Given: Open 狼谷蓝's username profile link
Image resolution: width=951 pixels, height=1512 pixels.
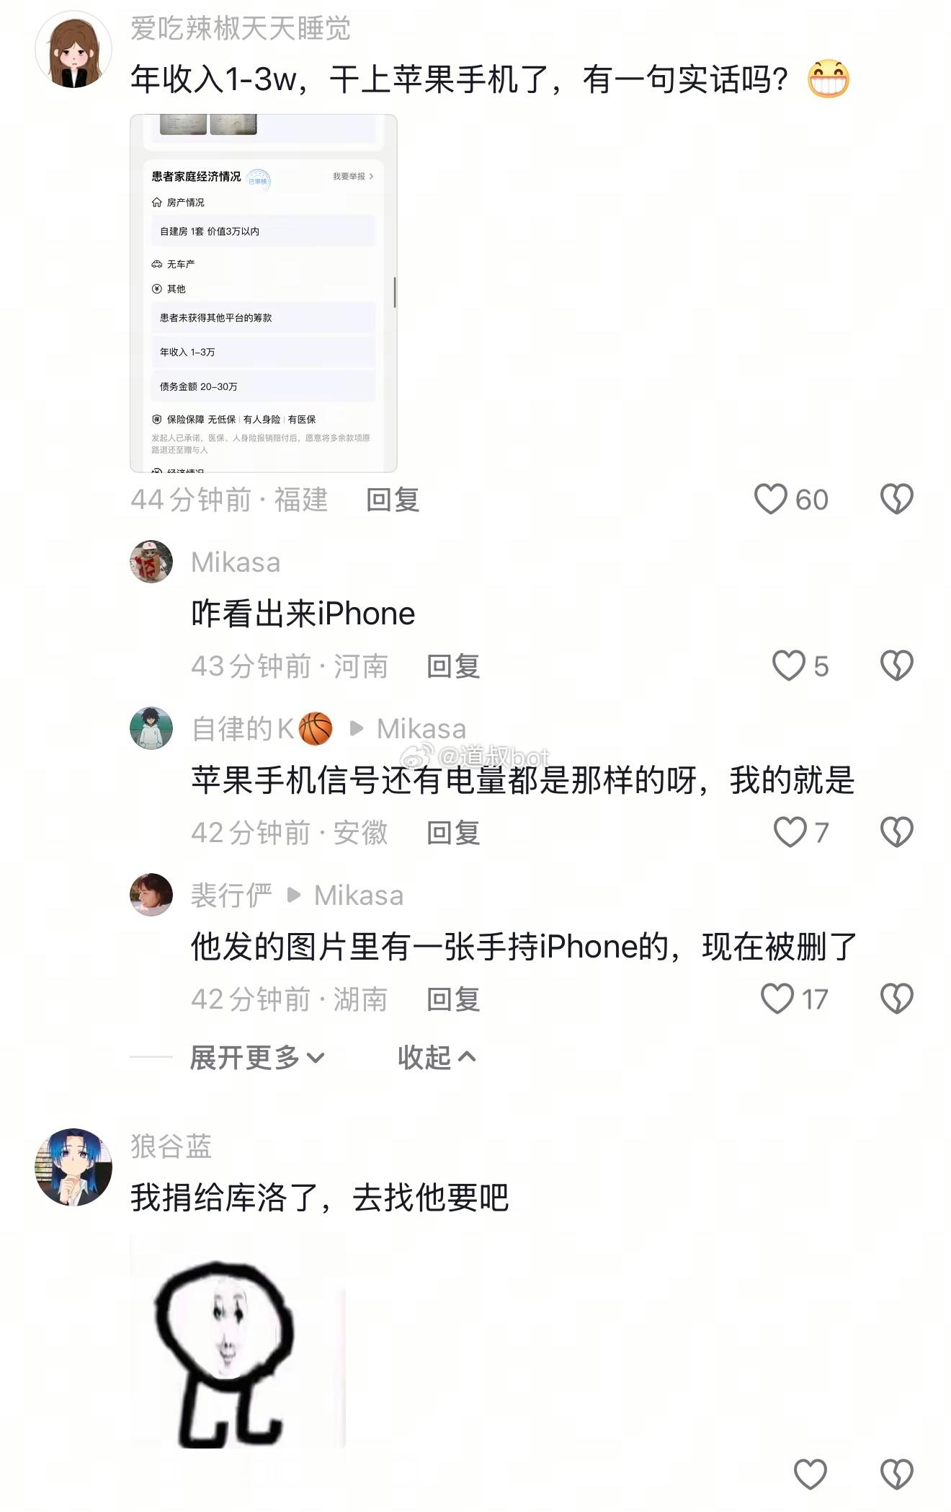Looking at the screenshot, I should coord(171,1146).
